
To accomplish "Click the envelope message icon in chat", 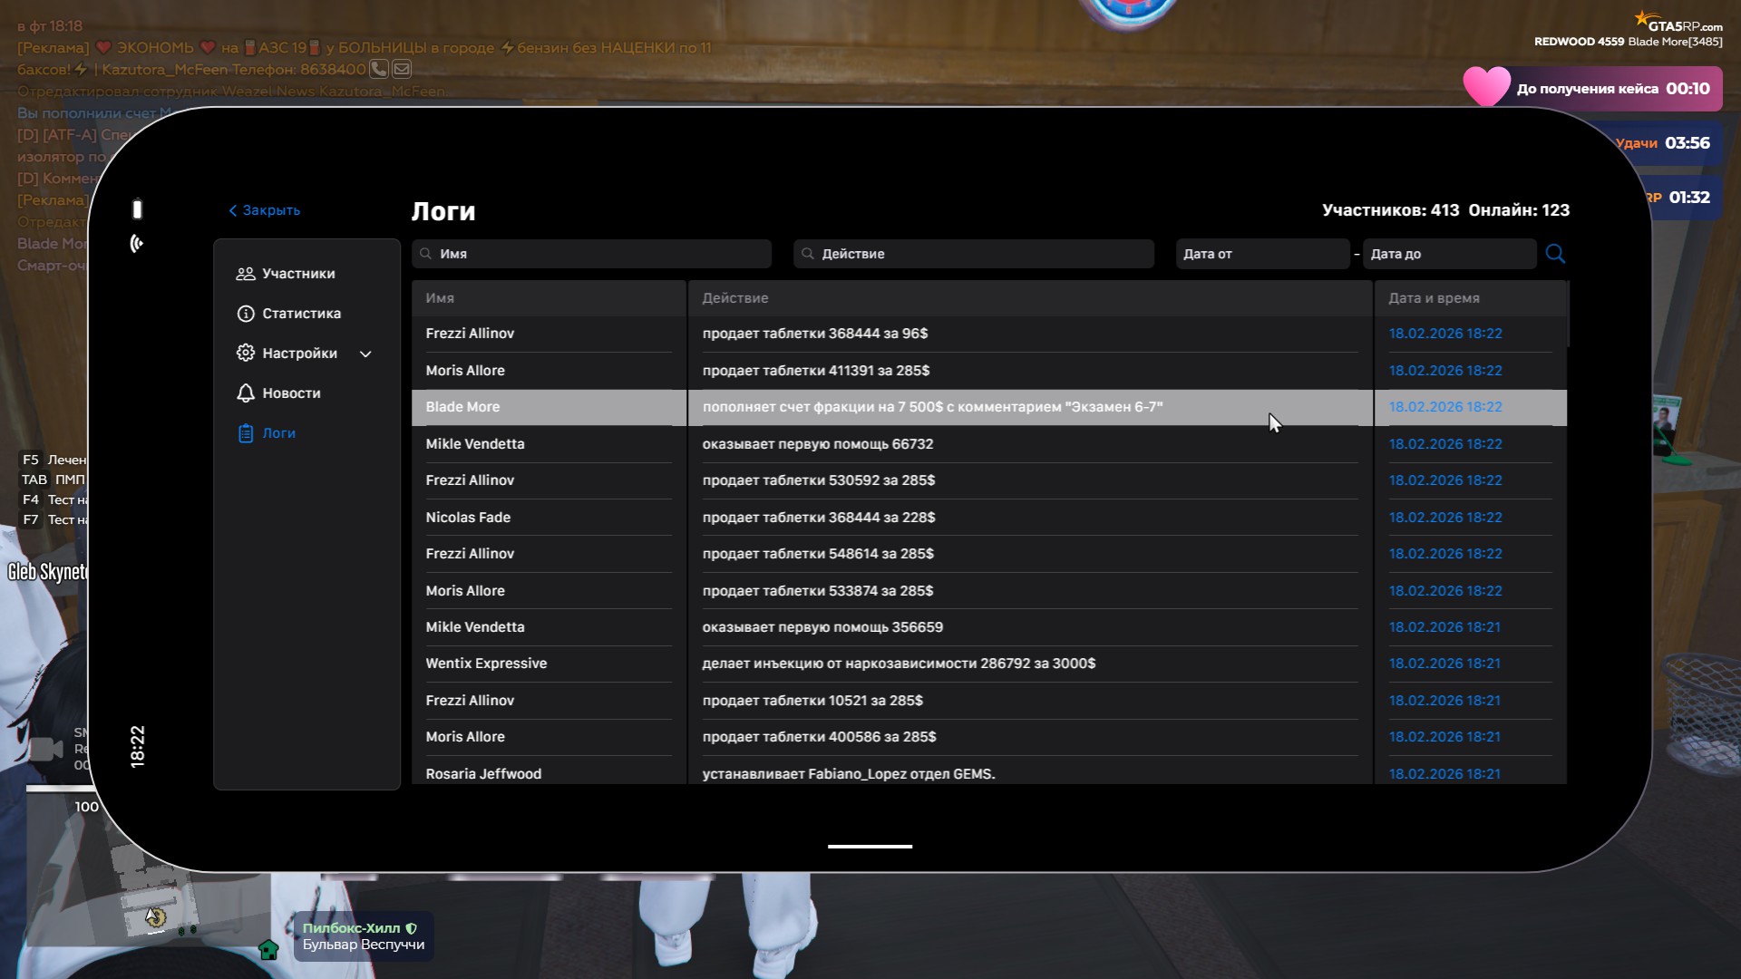I will (402, 69).
